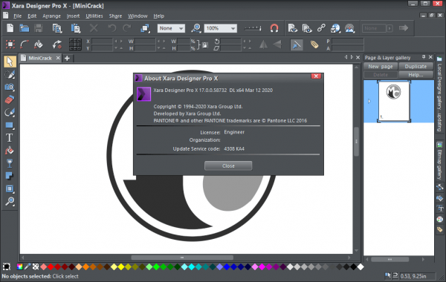This screenshot has height=282, width=446.
Task: Toggle the highlighted arrow button in the infobar
Action: click(297, 45)
